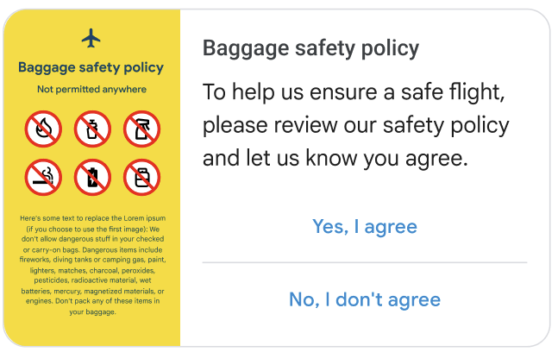Screen dimensions: 558x352
Task: Select "No, I don't agree"
Action: pyautogui.click(x=364, y=299)
